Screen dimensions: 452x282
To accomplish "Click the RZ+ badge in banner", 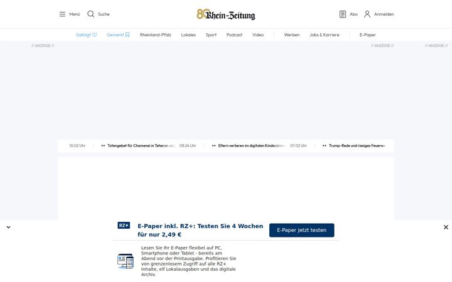I will 124,226.
